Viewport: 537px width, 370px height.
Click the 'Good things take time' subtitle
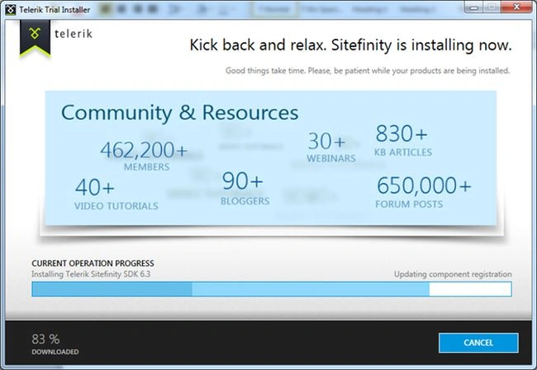368,71
